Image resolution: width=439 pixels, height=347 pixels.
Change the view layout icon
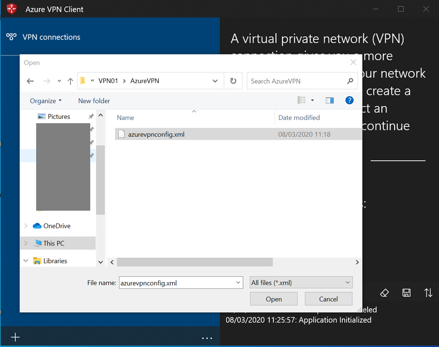(301, 100)
